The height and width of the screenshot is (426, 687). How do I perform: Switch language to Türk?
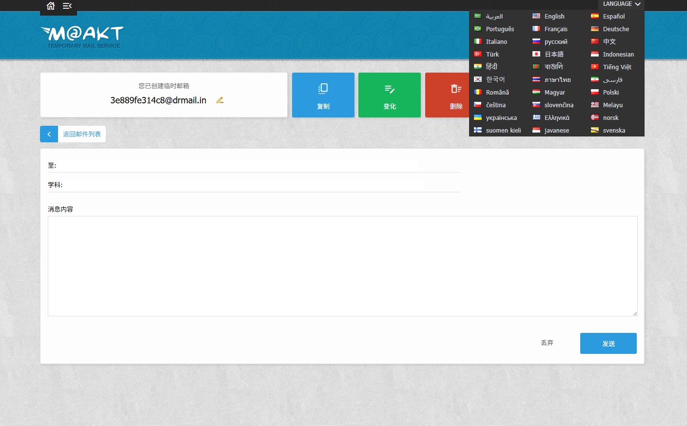point(487,55)
